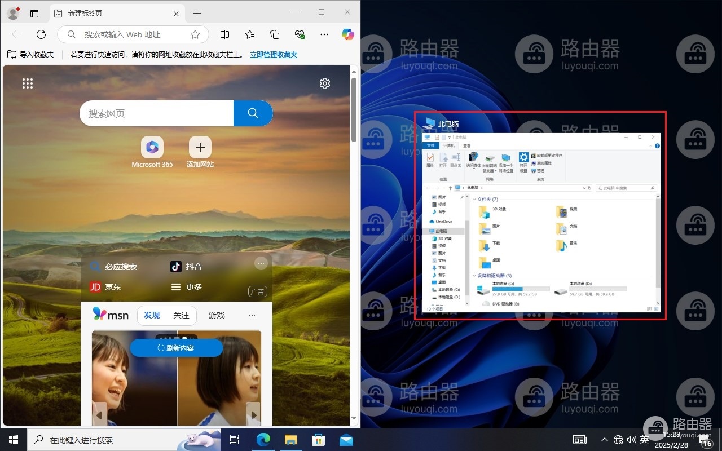This screenshot has width=722, height=451.
Task: Expand the 更多 shortcuts menu
Action: pyautogui.click(x=186, y=287)
